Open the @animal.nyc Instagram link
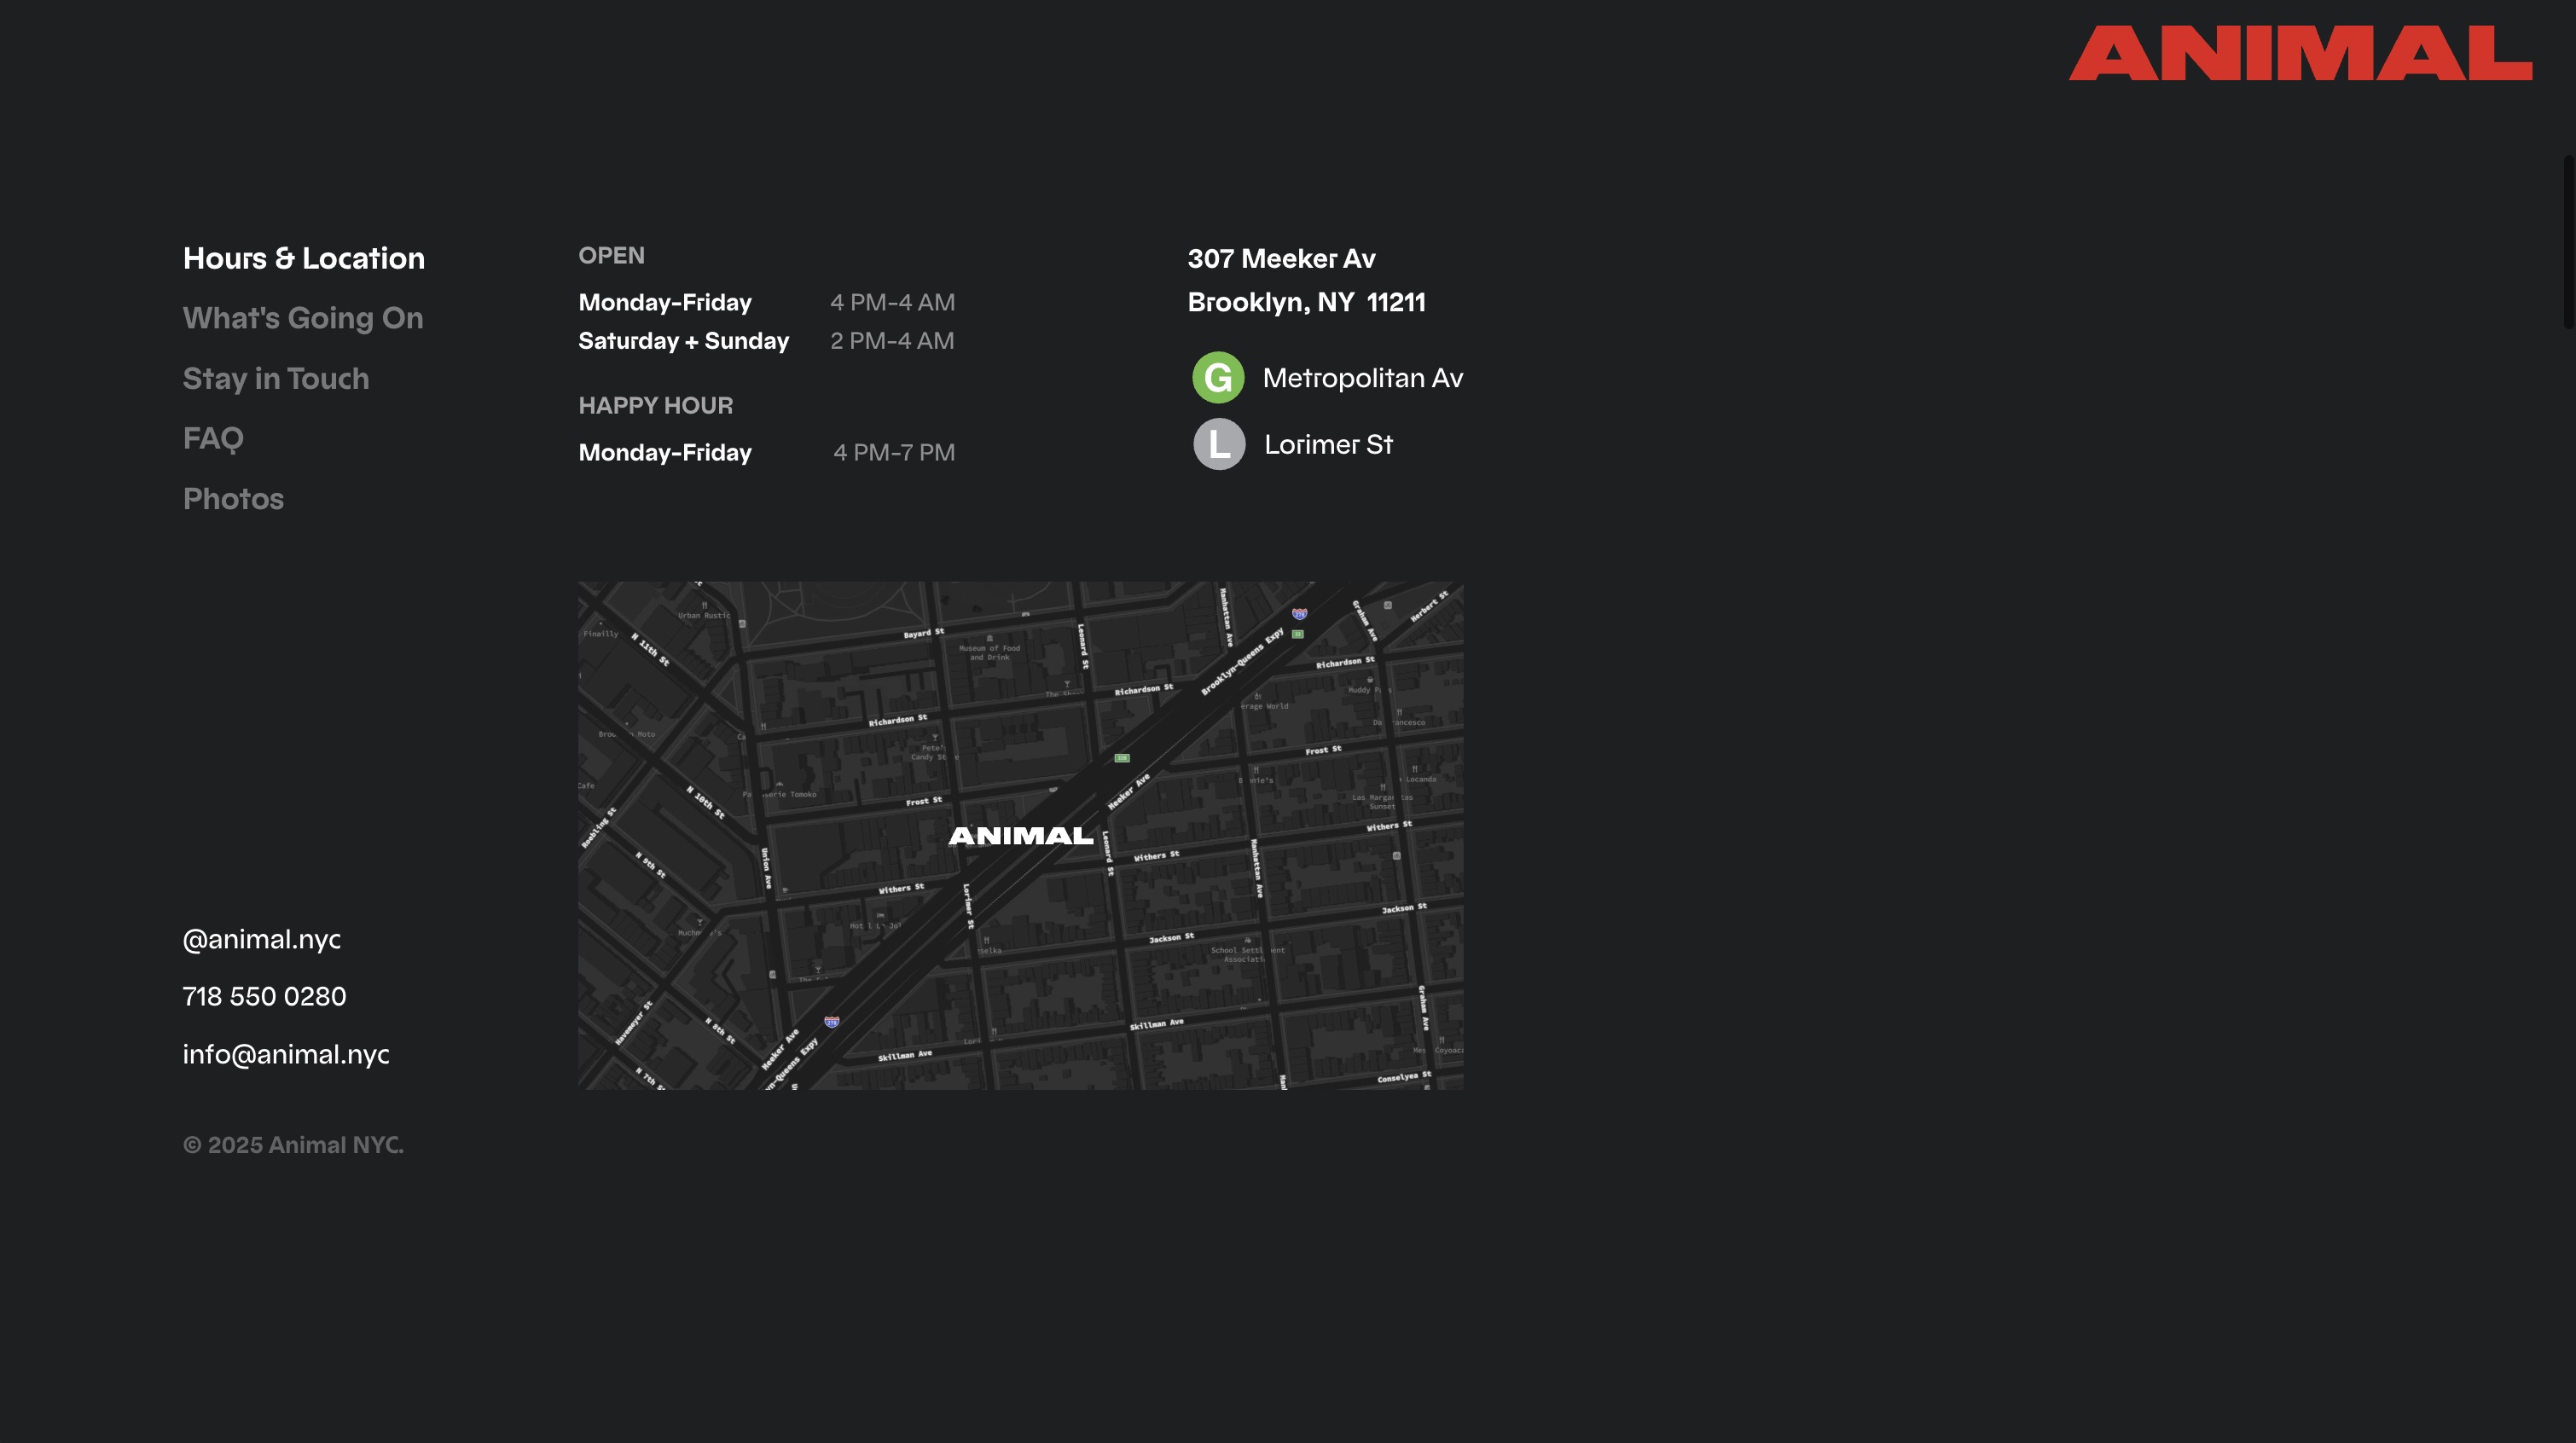This screenshot has width=2576, height=1443. tap(262, 939)
